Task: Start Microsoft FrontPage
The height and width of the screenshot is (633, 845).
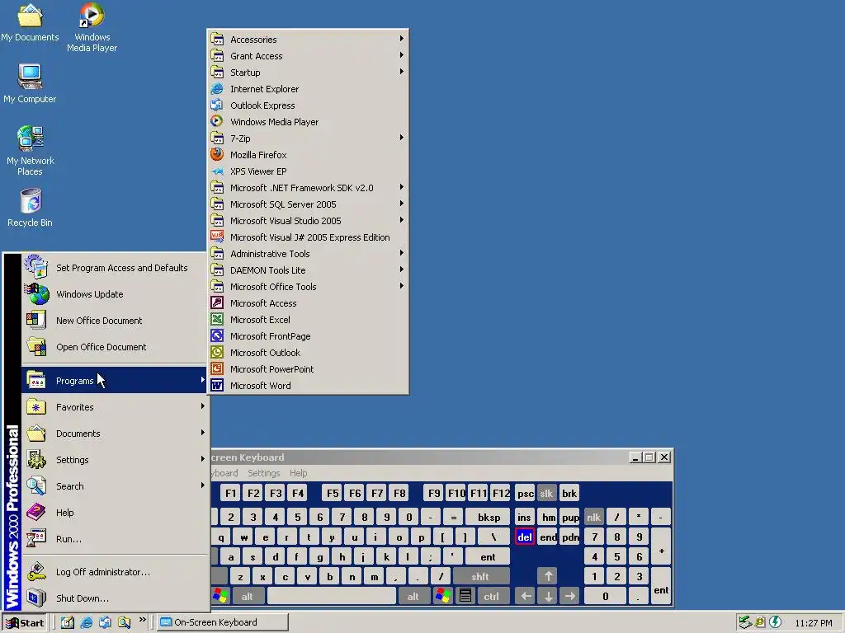Action: pos(308,336)
